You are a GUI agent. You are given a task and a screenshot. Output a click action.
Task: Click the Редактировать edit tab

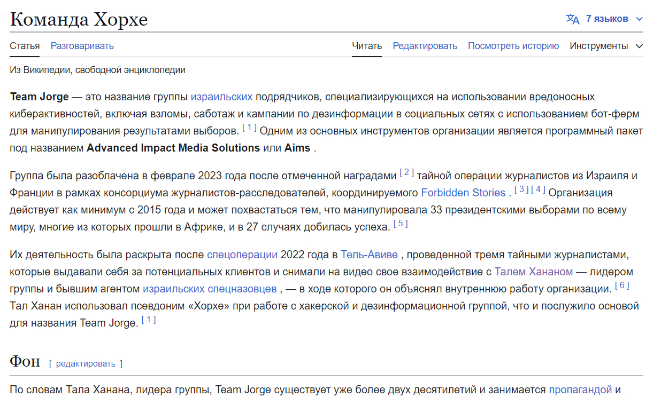click(x=425, y=46)
